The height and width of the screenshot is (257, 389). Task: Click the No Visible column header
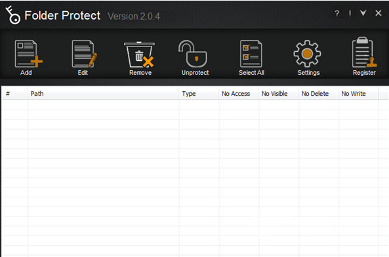tap(279, 94)
